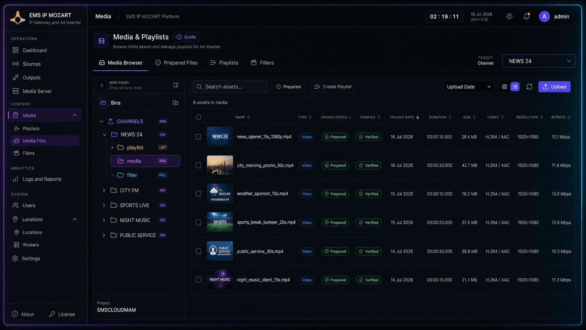Open news_opener thumbnail NEWS 24
The image size is (586, 330).
click(x=220, y=137)
